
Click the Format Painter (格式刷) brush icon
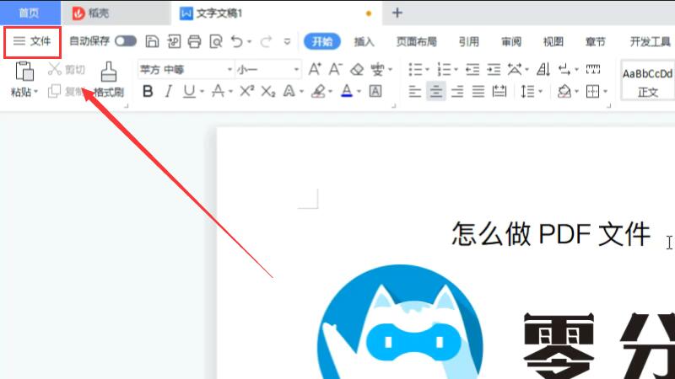point(109,72)
